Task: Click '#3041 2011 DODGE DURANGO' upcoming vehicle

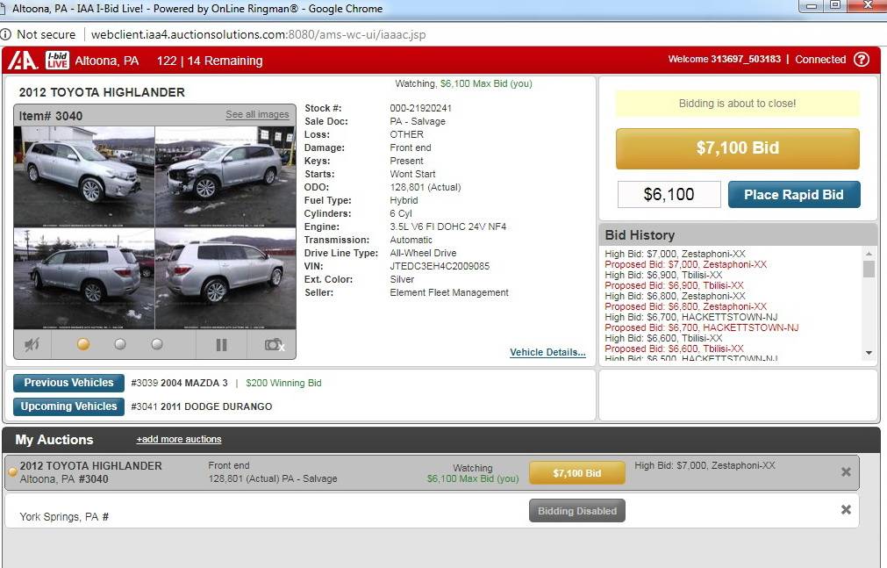Action: tap(202, 406)
